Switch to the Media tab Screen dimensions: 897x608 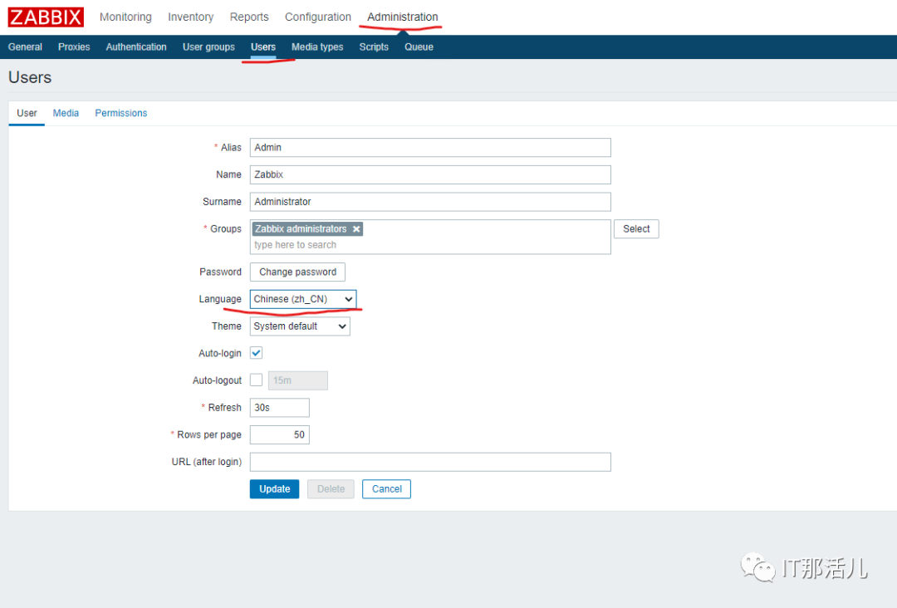point(66,113)
